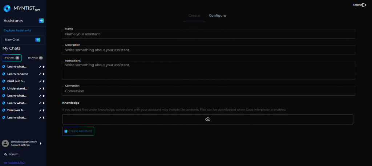Select the CHATS tab in My Chats

(12, 58)
